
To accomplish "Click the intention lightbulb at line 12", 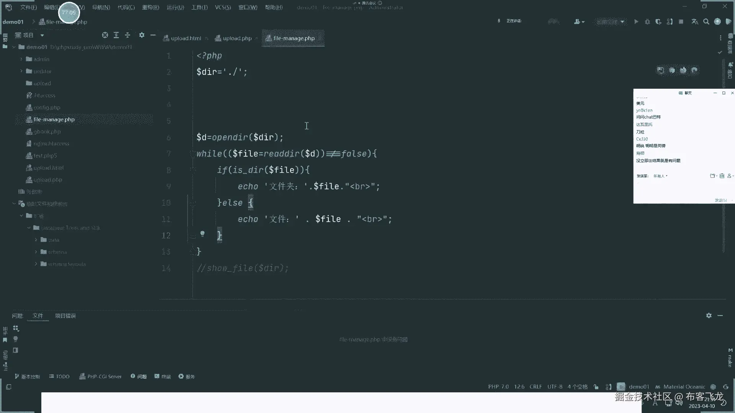I will tap(203, 234).
